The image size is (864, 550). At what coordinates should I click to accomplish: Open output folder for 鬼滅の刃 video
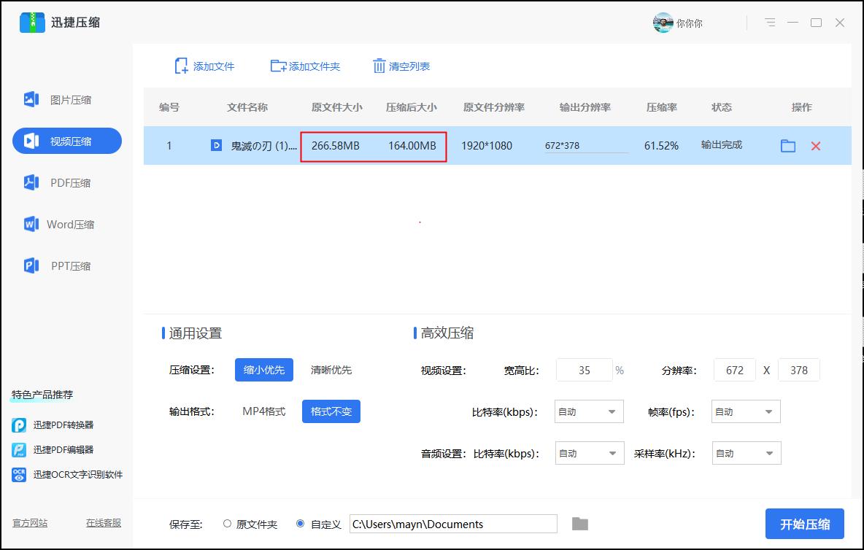coord(787,146)
